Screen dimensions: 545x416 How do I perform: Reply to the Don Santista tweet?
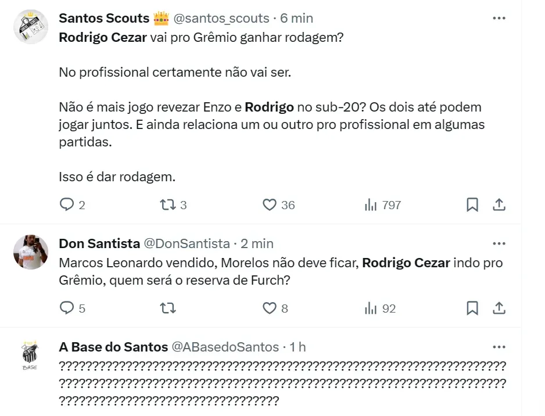click(67, 308)
